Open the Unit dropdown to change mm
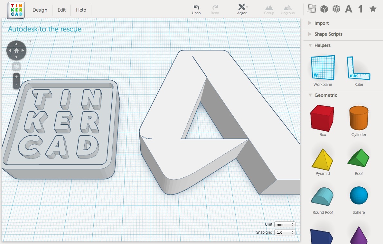This screenshot has width=383, height=244. 285,224
